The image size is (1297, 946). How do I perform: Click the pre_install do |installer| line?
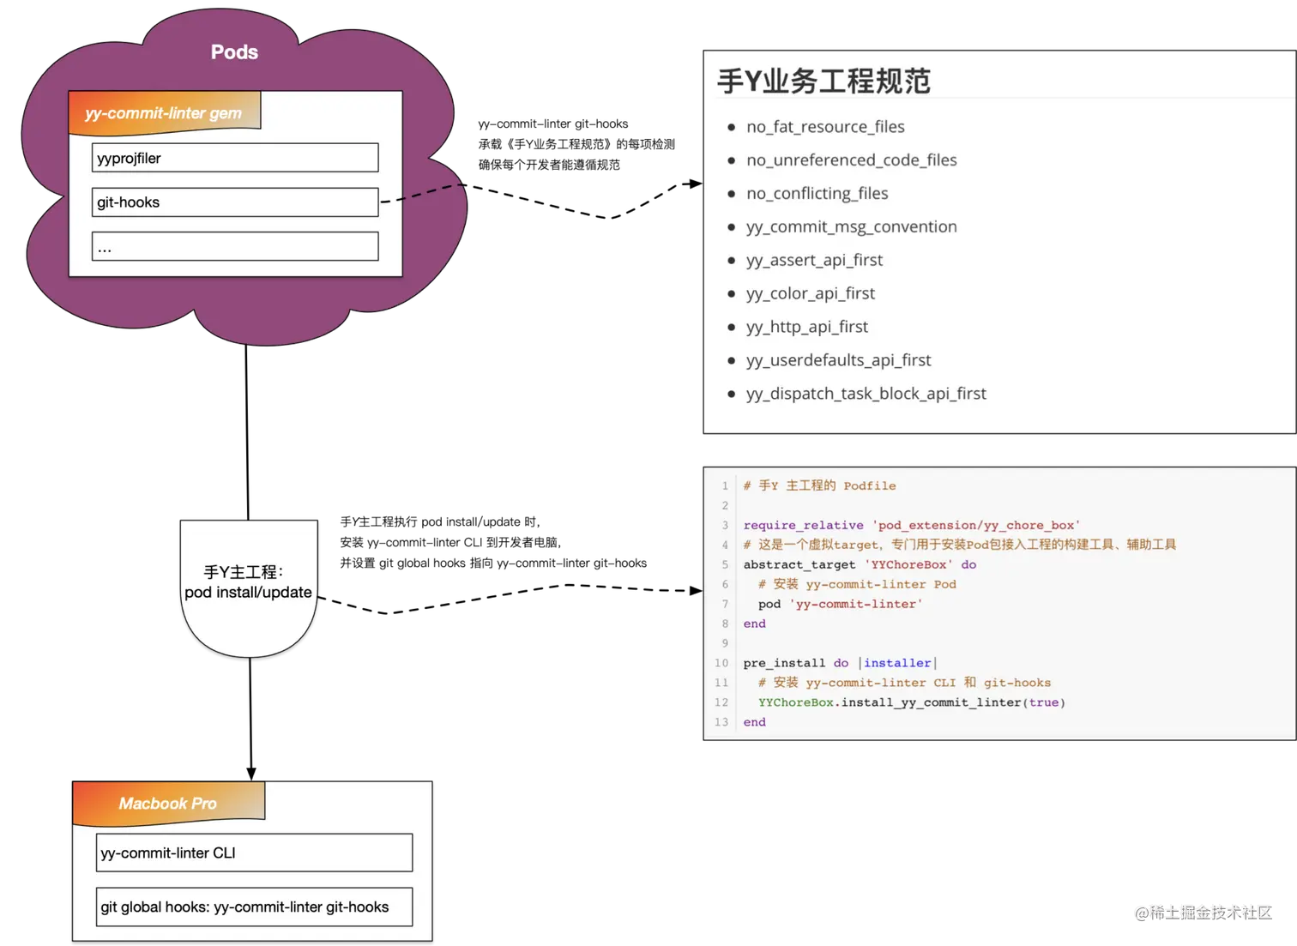tap(841, 663)
